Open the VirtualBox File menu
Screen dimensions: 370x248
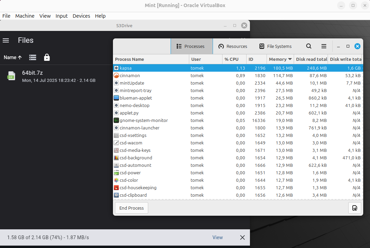click(6, 16)
